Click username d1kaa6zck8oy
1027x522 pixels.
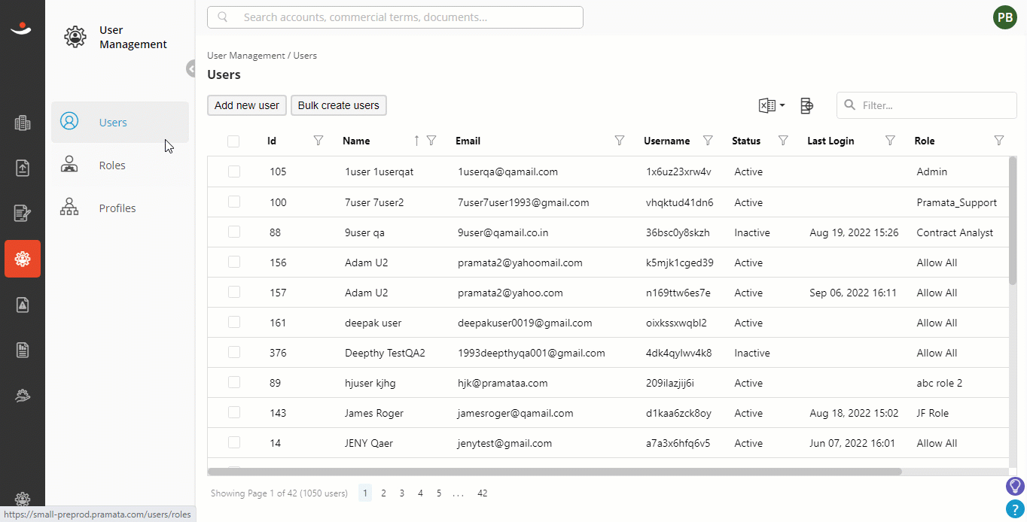[678, 413]
